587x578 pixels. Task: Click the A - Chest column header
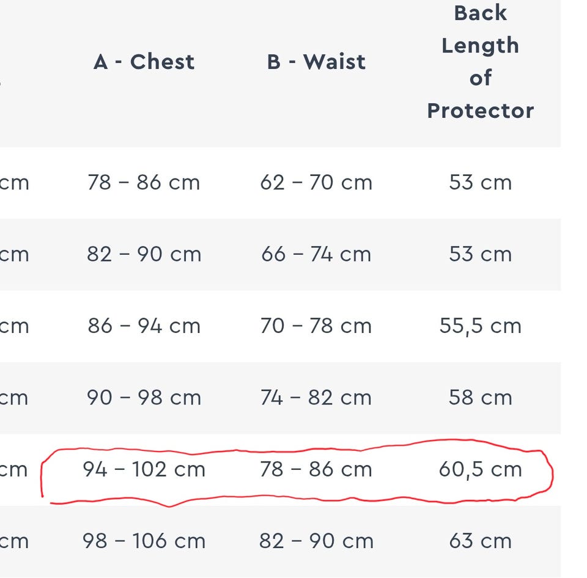(144, 62)
